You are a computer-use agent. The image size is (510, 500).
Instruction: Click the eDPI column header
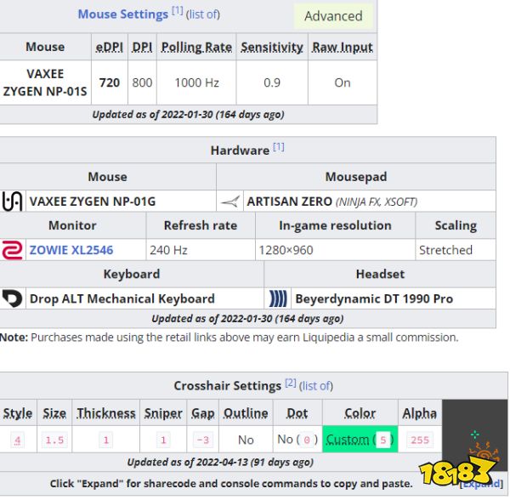110,47
